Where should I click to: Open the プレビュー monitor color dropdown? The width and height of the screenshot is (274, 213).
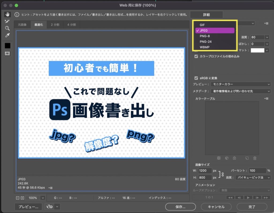[x=241, y=84]
